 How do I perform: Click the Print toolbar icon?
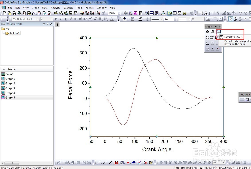click(x=126, y=13)
